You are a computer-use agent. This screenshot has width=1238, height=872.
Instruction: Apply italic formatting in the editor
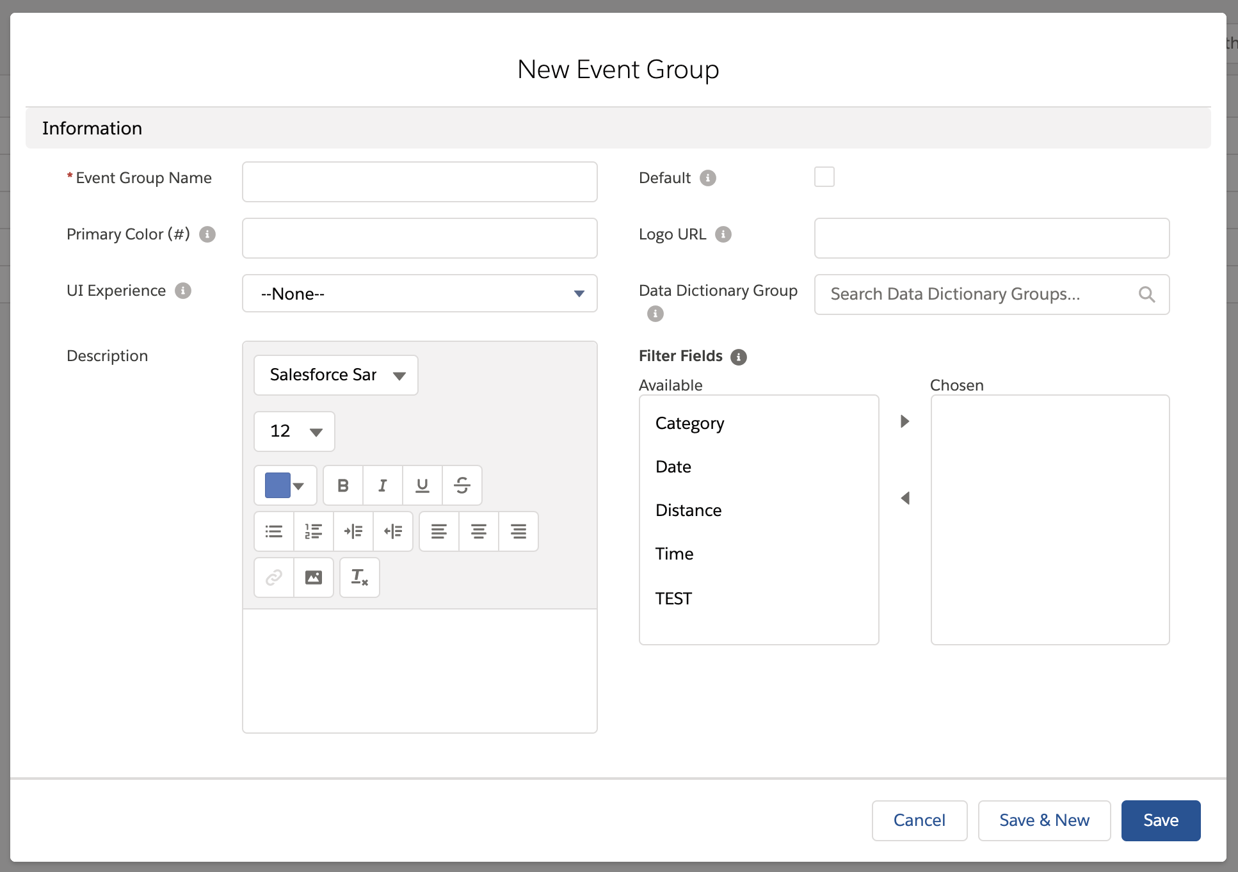(383, 485)
